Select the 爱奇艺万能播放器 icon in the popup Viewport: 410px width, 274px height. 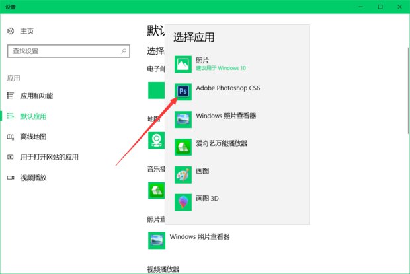click(x=183, y=147)
